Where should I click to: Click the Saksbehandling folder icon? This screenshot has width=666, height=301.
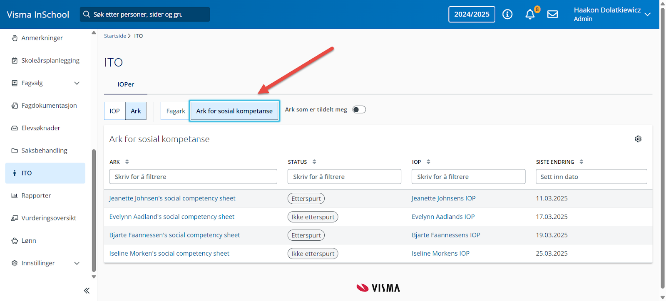(x=15, y=150)
